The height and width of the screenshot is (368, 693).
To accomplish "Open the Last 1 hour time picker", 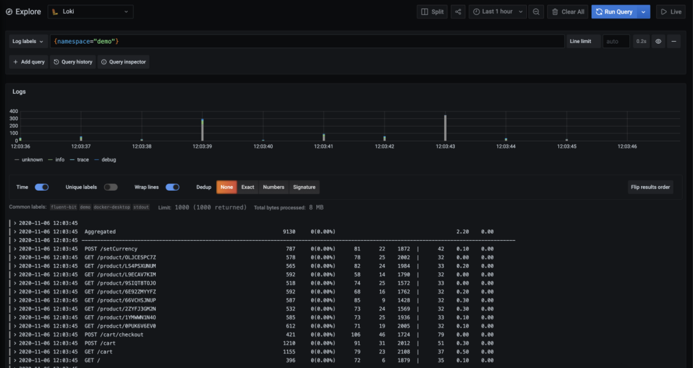I will pyautogui.click(x=498, y=12).
